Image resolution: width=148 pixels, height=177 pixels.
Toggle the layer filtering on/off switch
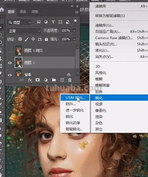(75, 21)
